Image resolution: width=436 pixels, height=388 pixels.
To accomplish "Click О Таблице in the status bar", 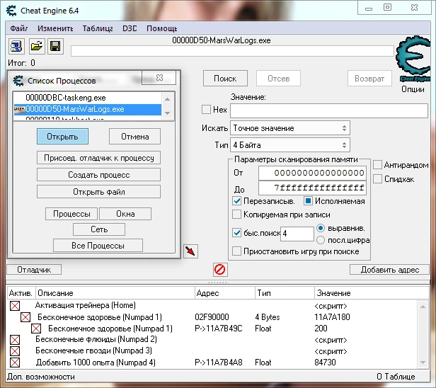I will [x=396, y=377].
